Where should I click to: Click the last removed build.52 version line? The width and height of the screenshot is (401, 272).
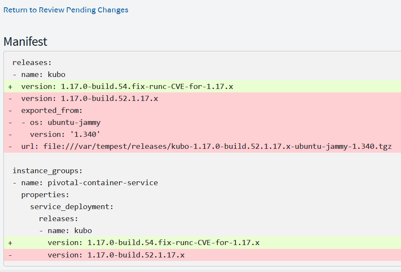tap(116, 255)
